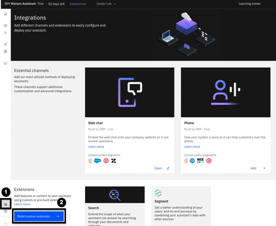Image resolution: width=276 pixels, height=226 pixels.
Task: Add the Phone integration
Action: pyautogui.click(x=253, y=168)
